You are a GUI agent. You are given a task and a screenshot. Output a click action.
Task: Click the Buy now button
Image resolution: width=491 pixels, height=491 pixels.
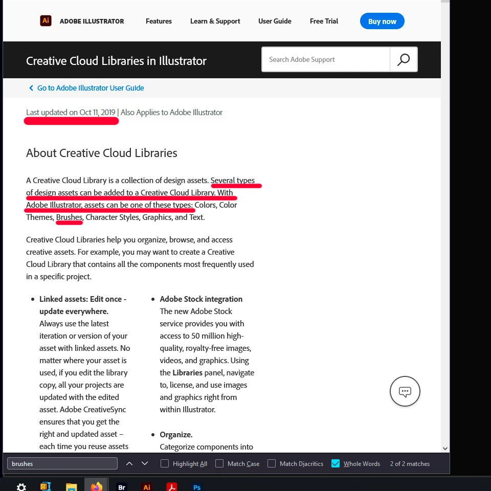coord(382,21)
